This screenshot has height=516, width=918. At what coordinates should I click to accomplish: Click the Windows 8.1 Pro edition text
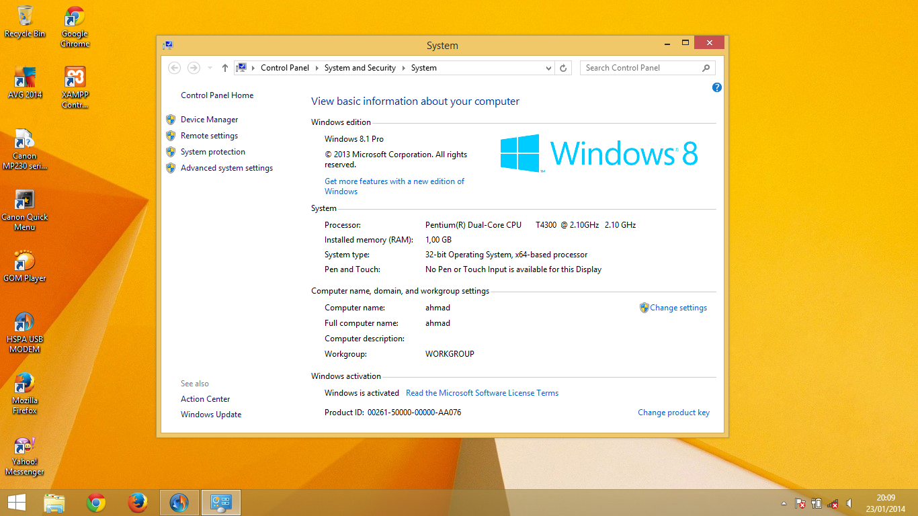354,139
